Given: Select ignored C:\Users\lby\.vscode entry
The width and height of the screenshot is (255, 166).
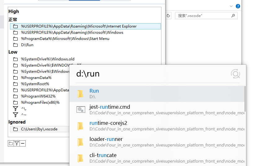Looking at the screenshot, I should (39, 129).
